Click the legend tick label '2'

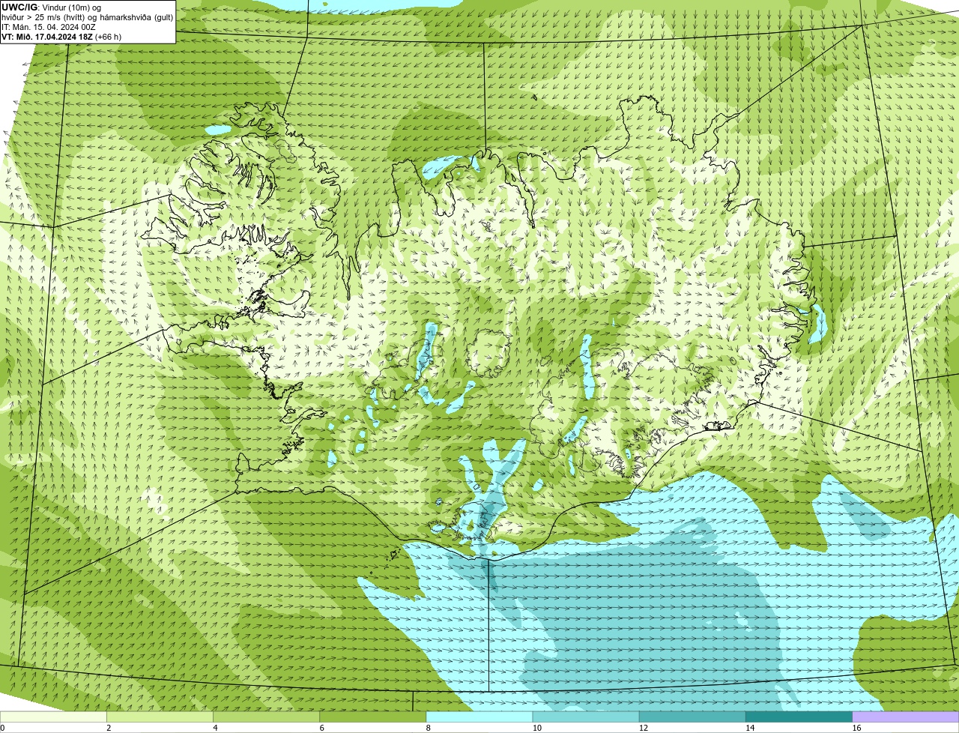tap(109, 728)
